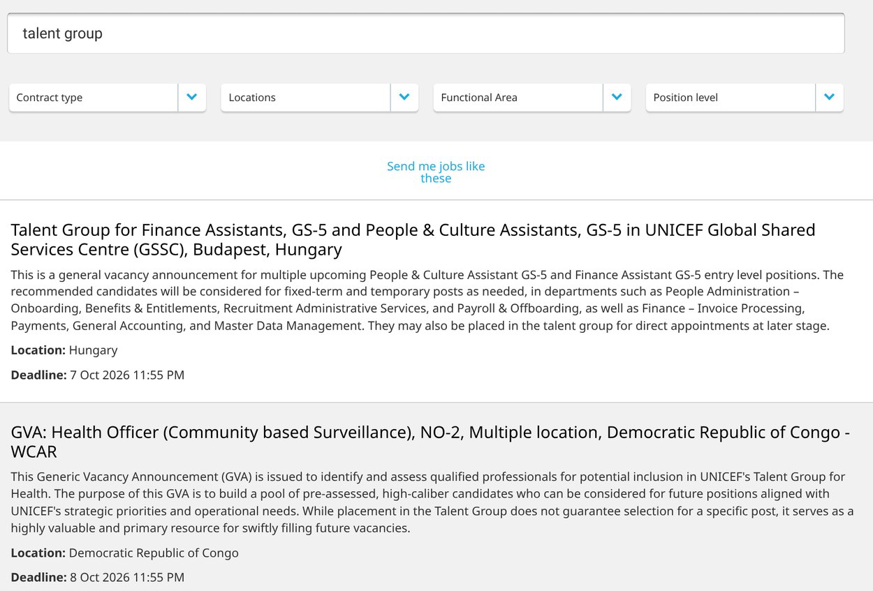Click the "Deadline: 8 Oct 2026 11:55 PM" text

point(98,578)
